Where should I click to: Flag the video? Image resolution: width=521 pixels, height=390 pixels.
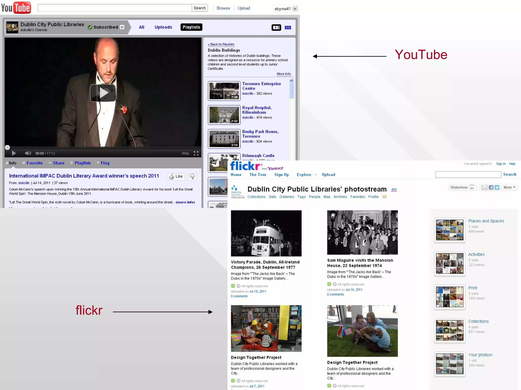(103, 163)
